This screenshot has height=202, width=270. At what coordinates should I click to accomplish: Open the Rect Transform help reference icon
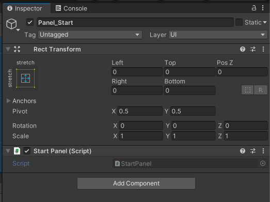pyautogui.click(x=243, y=49)
